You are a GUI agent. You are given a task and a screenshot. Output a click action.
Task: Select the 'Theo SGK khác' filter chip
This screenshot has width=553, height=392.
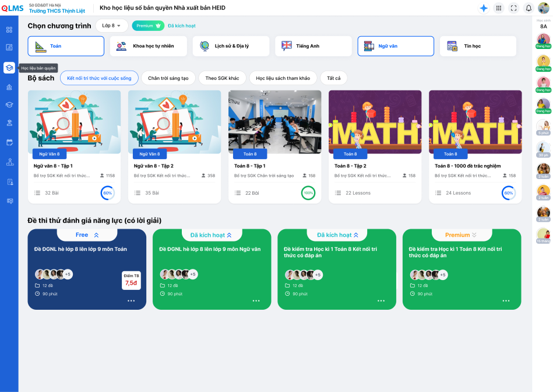[x=222, y=78]
